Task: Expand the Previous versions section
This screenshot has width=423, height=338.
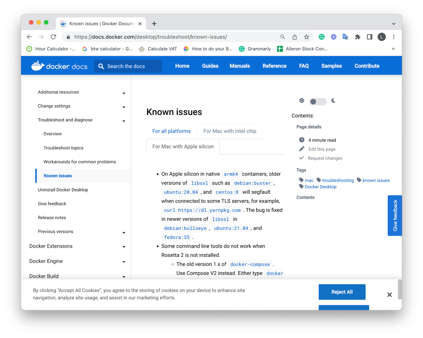Action: (124, 233)
